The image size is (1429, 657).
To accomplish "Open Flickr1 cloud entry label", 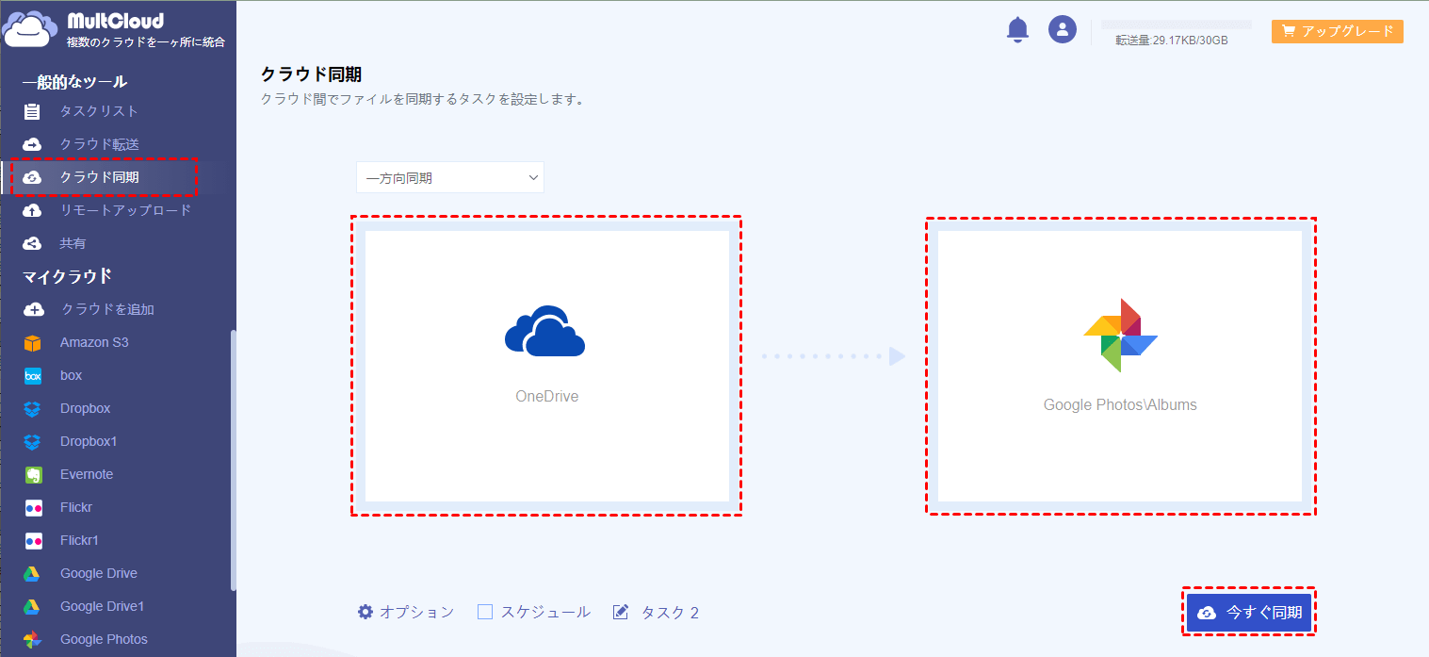I will 79,540.
